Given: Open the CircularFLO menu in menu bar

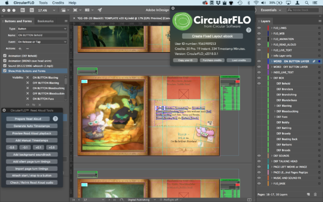Looking at the screenshot, I should tap(24, 3).
